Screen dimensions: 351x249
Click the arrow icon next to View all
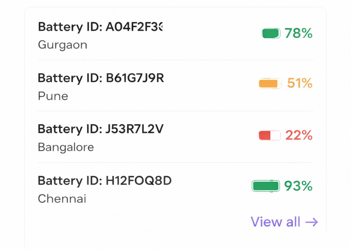click(312, 222)
